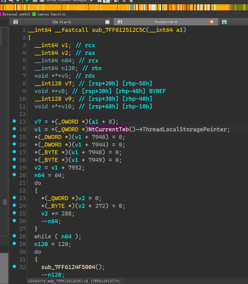This screenshot has width=248, height=284.
Task: Click the --n120 decrement below line 32
Action: click(51, 275)
